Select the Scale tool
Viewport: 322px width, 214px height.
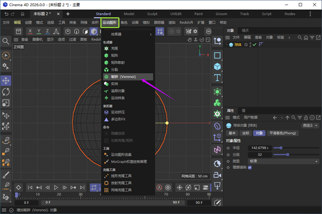[x=6, y=103]
